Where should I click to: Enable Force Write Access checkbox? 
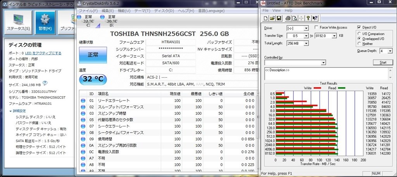point(316,27)
